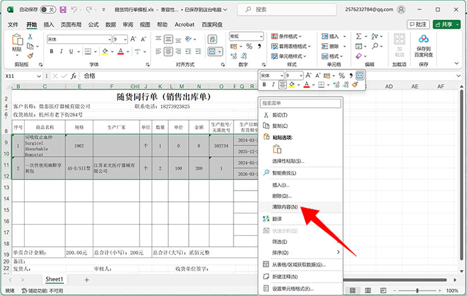
Task: Click the context menu search box
Action: click(x=300, y=103)
